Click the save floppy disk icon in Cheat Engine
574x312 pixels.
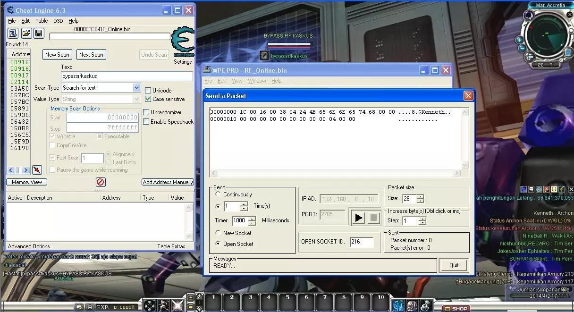click(39, 33)
